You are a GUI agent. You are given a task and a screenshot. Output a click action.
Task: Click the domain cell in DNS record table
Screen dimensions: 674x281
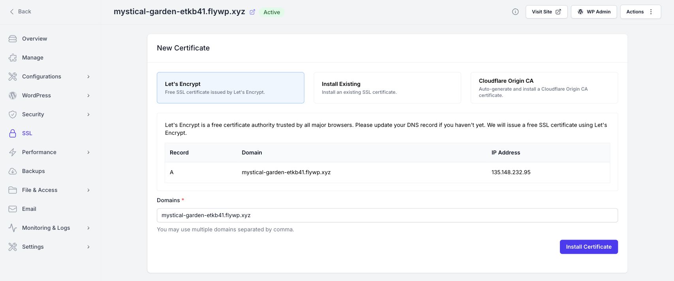pos(286,172)
